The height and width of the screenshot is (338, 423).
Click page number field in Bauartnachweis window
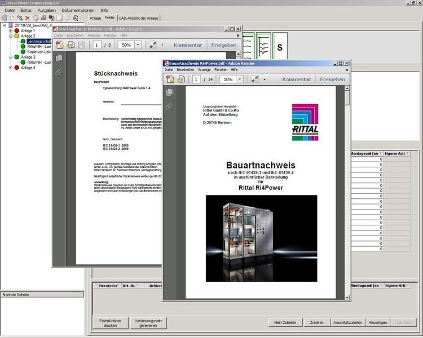(x=196, y=79)
